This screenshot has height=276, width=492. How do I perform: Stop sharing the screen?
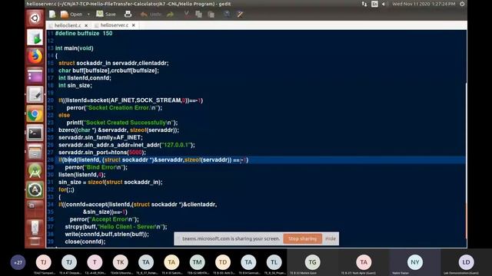pos(302,238)
